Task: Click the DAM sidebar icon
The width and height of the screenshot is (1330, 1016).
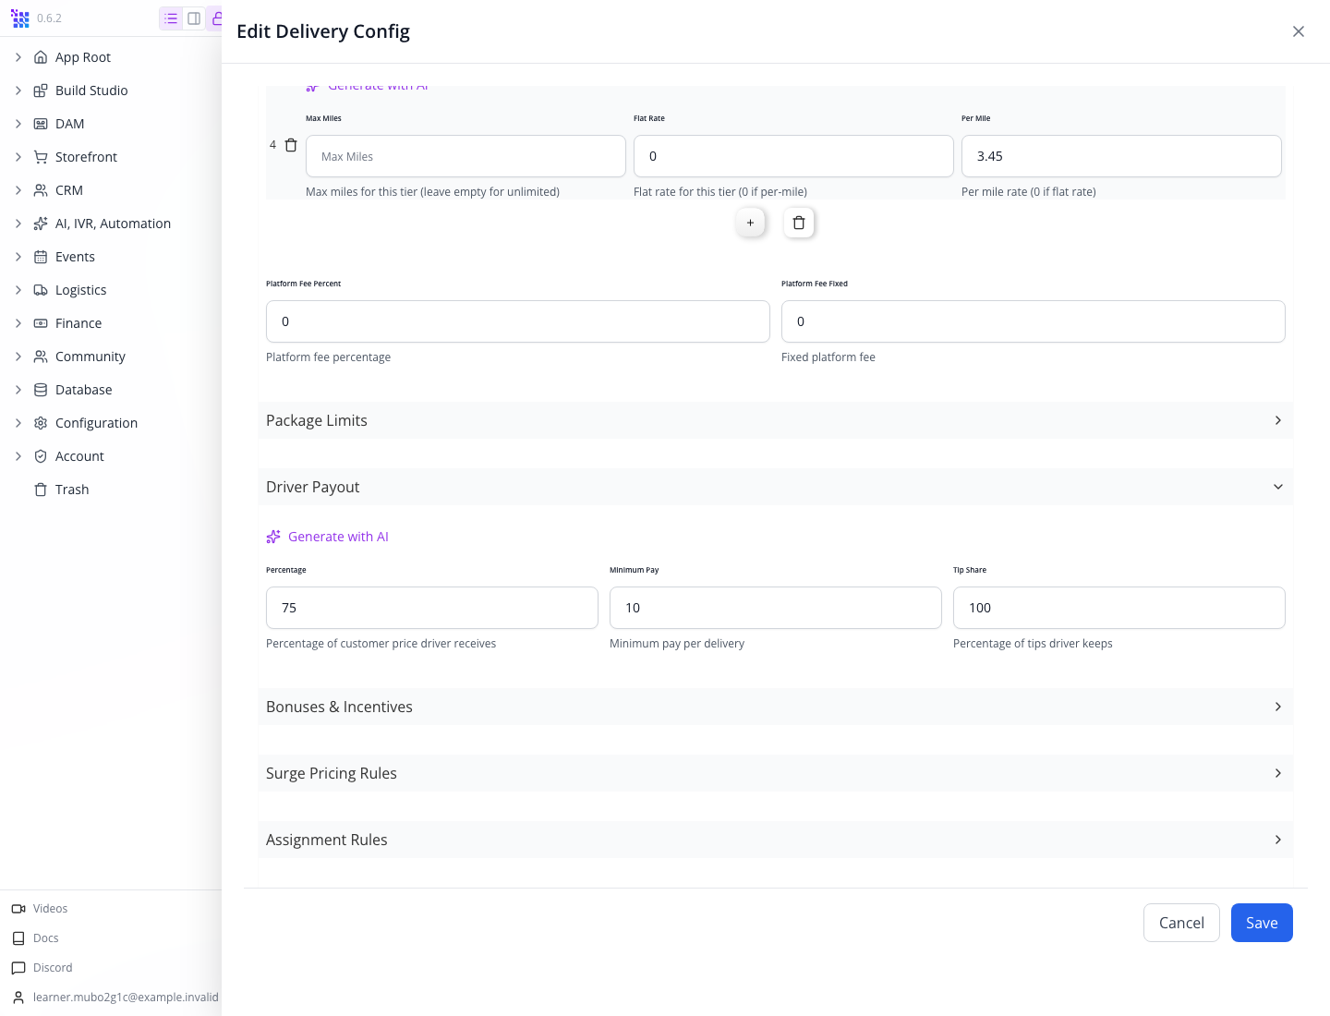Action: (x=41, y=124)
